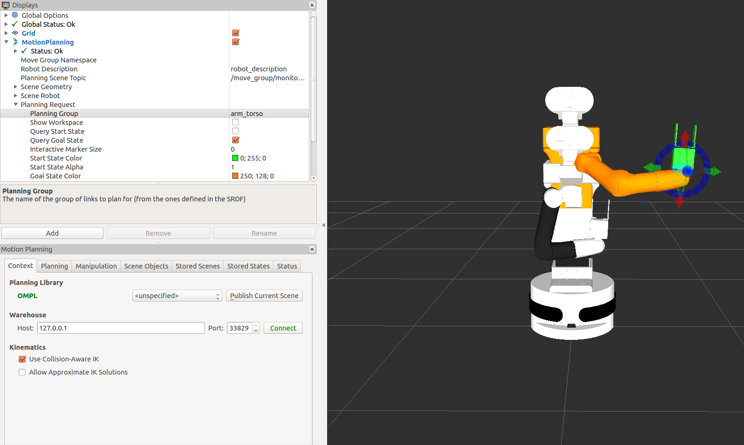Switch to the Planning tab
This screenshot has width=744, height=445.
tap(54, 266)
